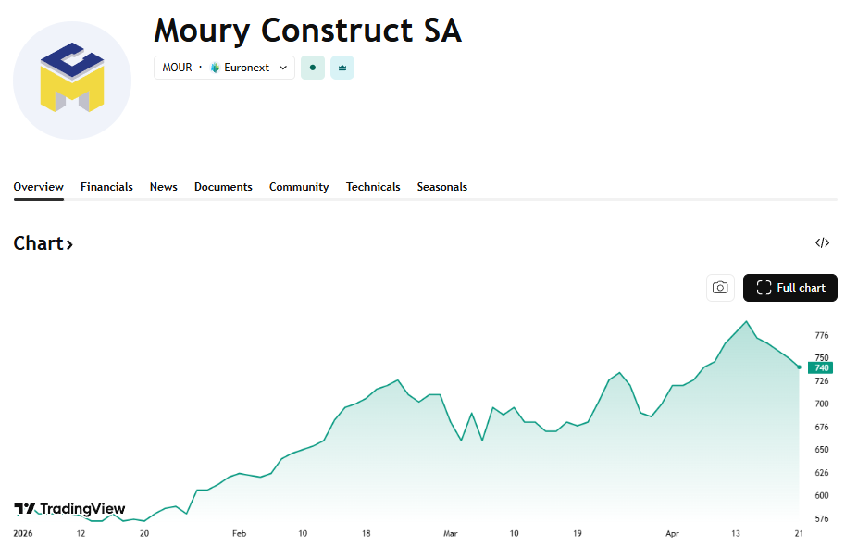Viewport: 845px width, 547px height.
Task: Expand the MOUR Euronext exchange dropdown
Action: pyautogui.click(x=282, y=68)
